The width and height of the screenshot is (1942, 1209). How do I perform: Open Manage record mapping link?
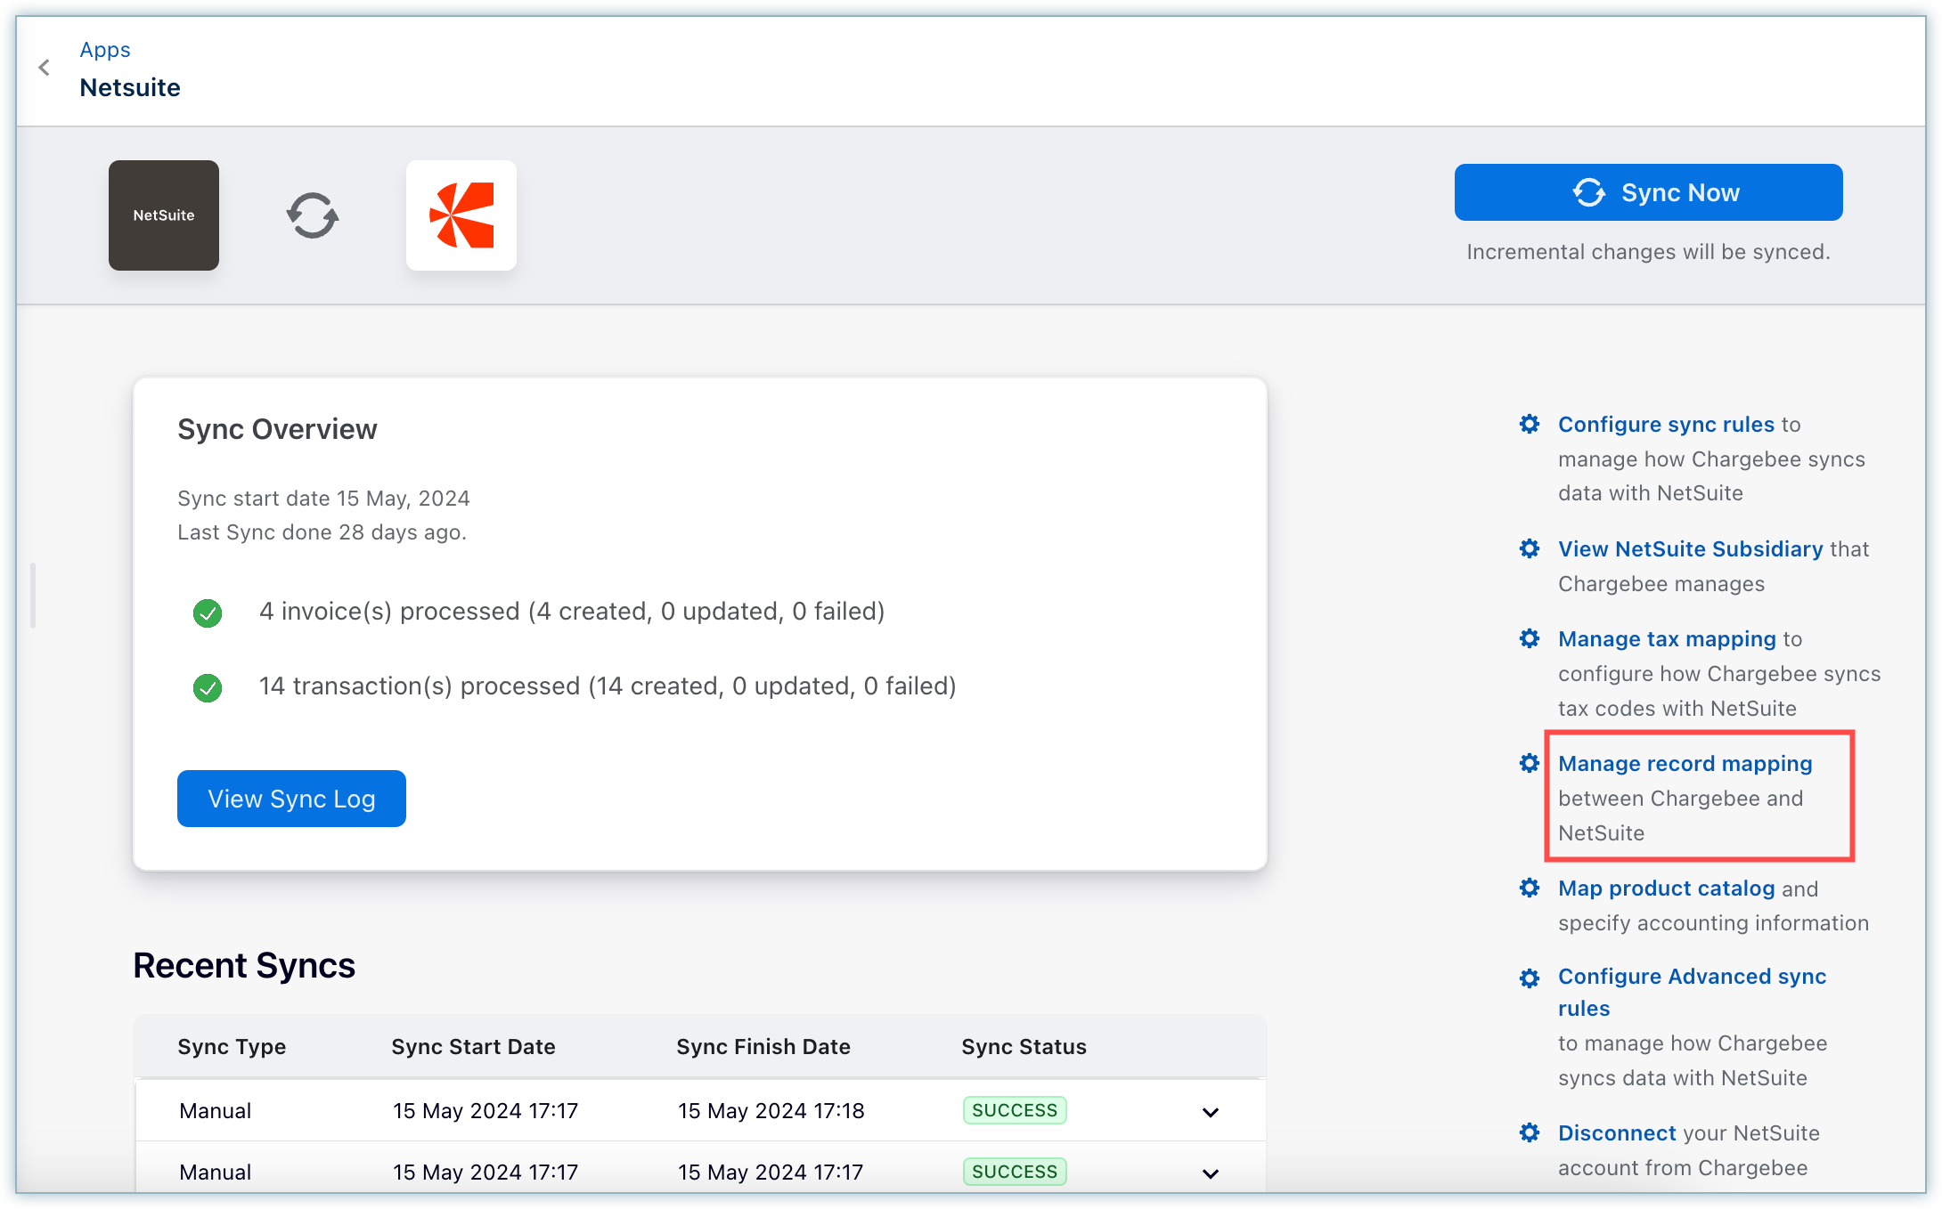(x=1685, y=764)
